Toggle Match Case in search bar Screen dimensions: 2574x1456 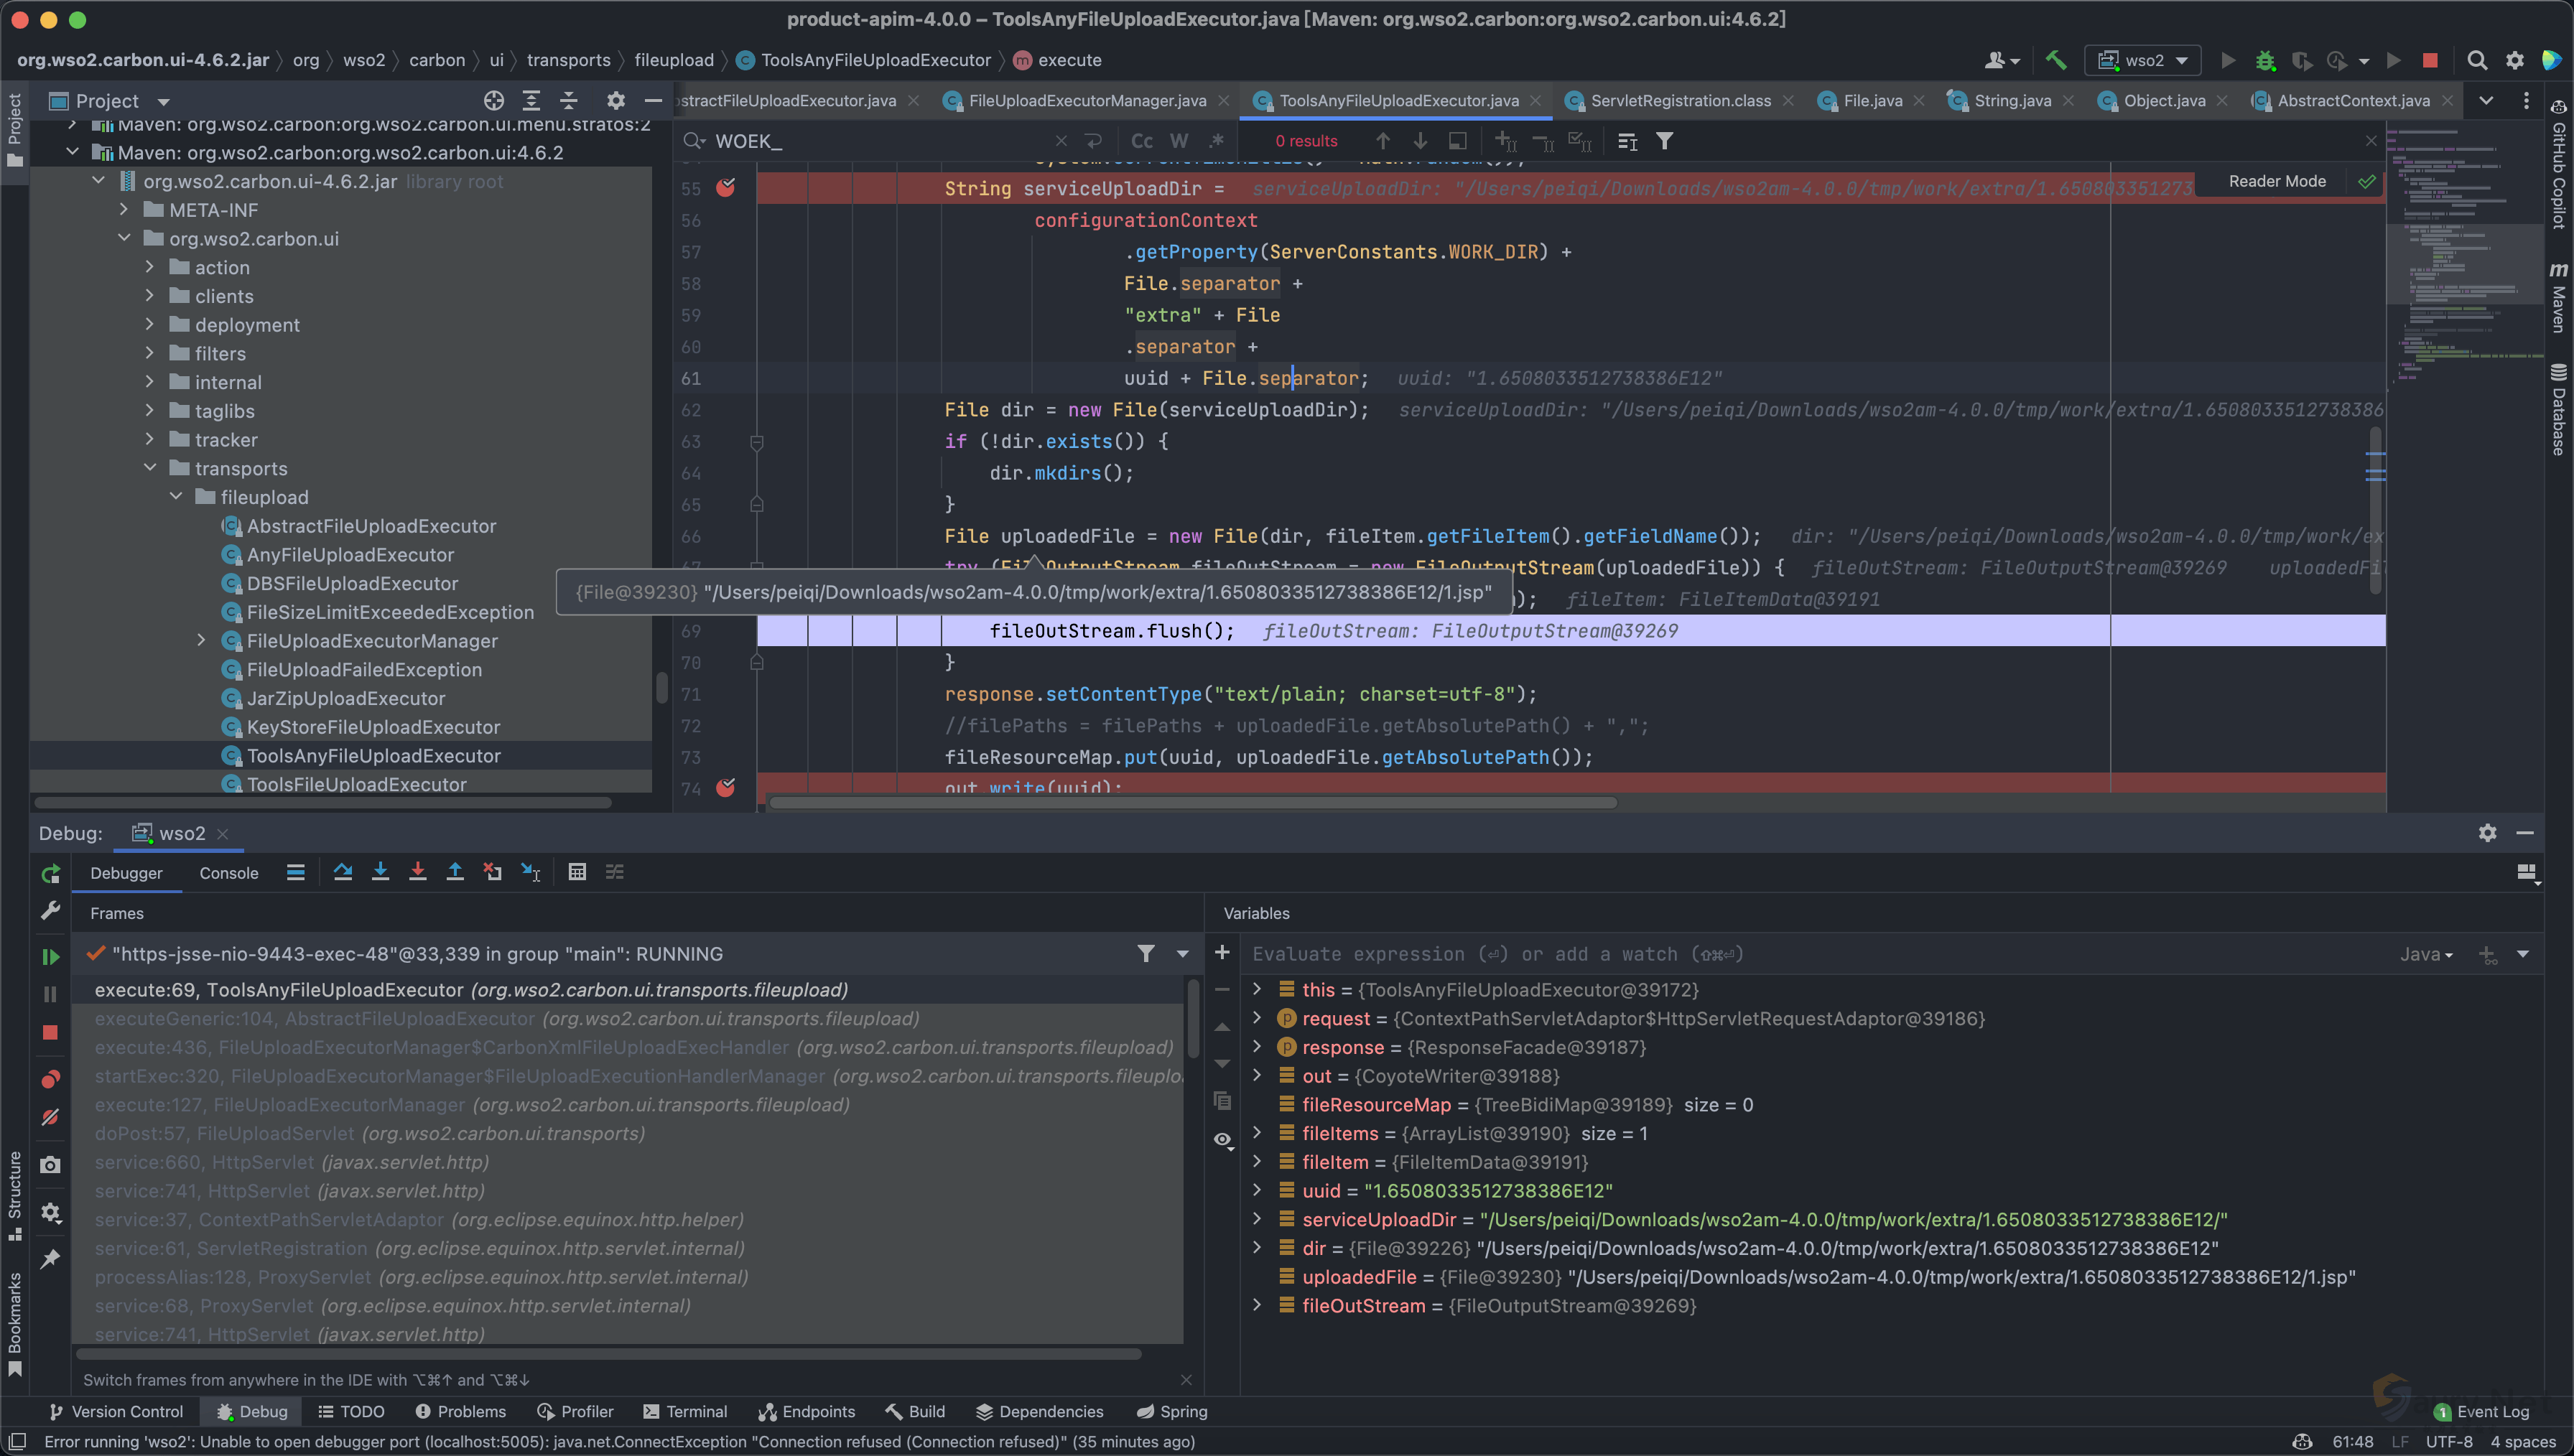point(1141,141)
